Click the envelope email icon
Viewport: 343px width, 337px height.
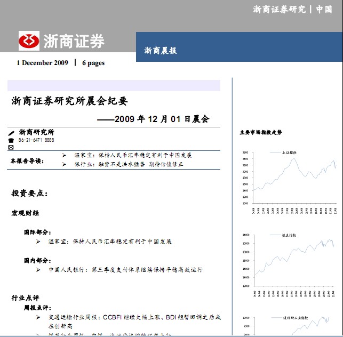[x=11, y=147]
